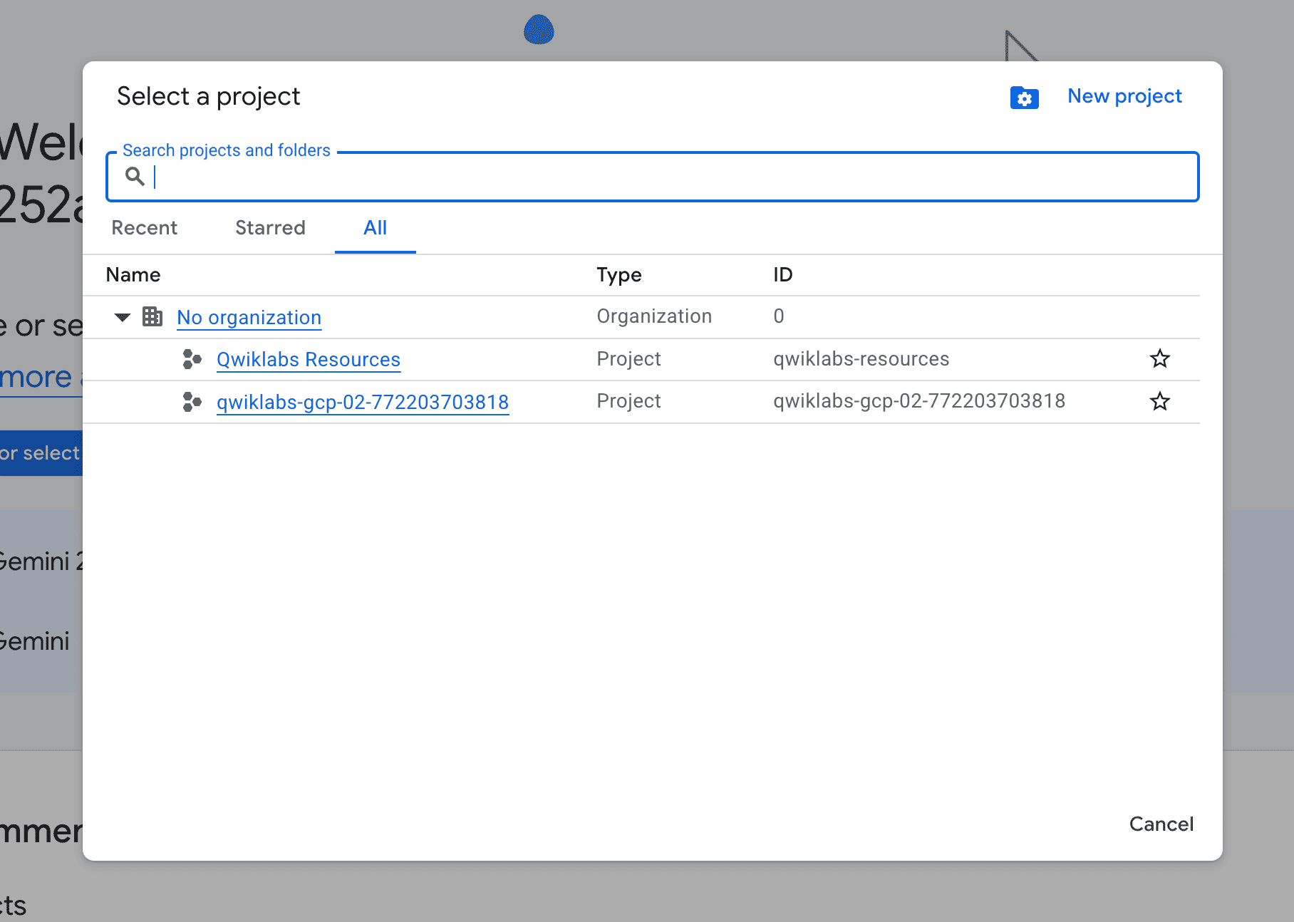Viewport: 1294px width, 922px height.
Task: Create a New project
Action: point(1124,96)
